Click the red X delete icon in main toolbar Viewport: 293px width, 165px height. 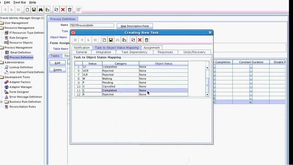(63, 10)
